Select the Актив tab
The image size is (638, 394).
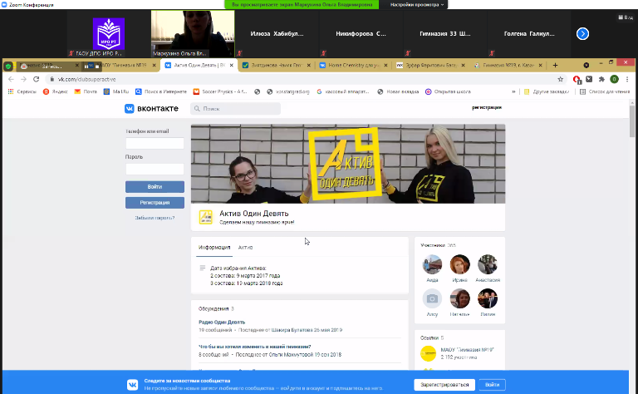tap(245, 248)
